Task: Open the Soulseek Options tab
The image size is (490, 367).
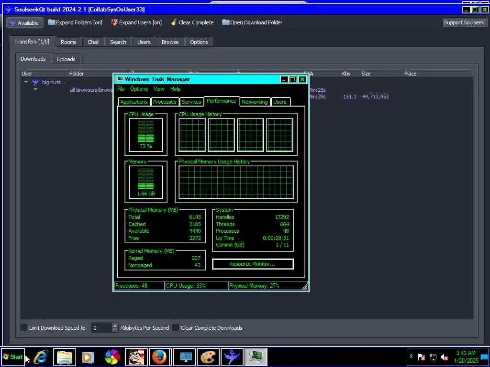Action: click(x=199, y=42)
